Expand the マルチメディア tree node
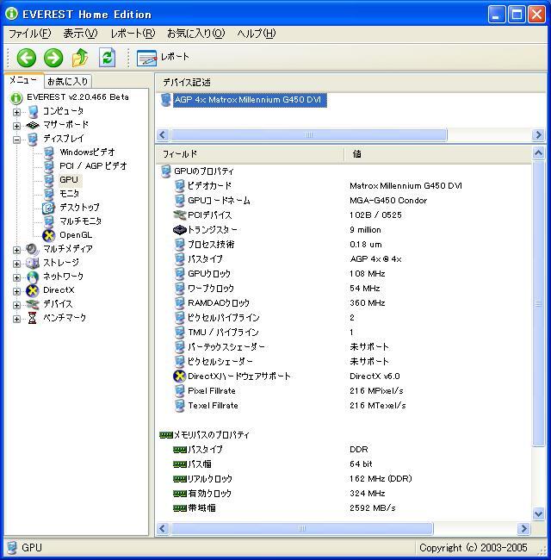Viewport: 551px width, 560px height. point(16,249)
